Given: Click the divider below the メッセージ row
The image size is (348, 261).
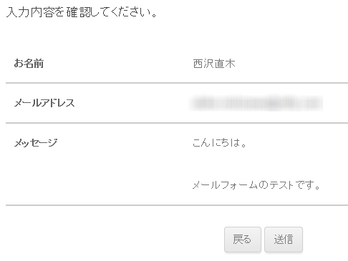Looking at the screenshot, I should 177,205.
